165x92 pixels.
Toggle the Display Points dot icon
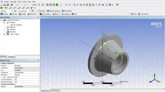point(113,5)
